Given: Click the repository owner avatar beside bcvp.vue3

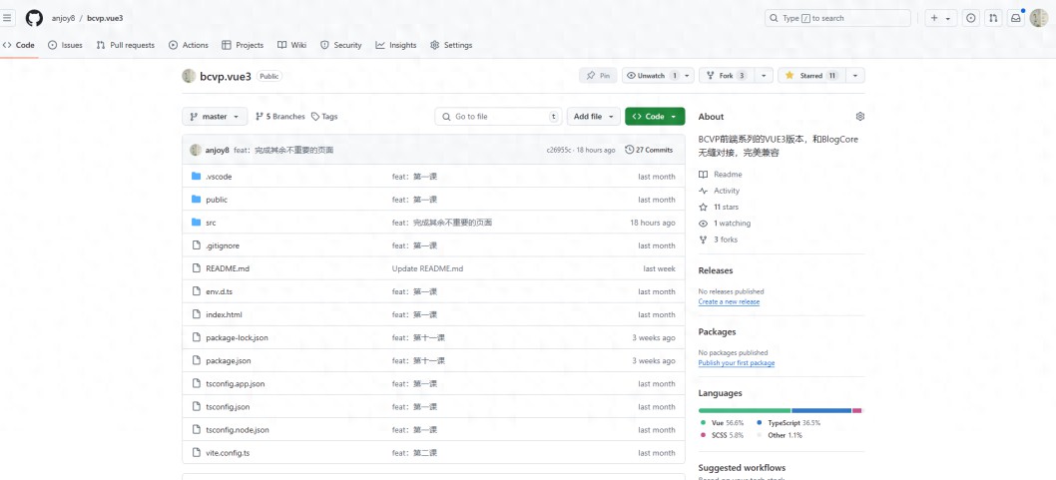Looking at the screenshot, I should (x=190, y=76).
